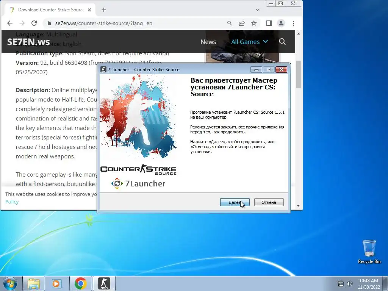Open File Explorer from taskbar
The height and width of the screenshot is (291, 388).
click(x=34, y=283)
